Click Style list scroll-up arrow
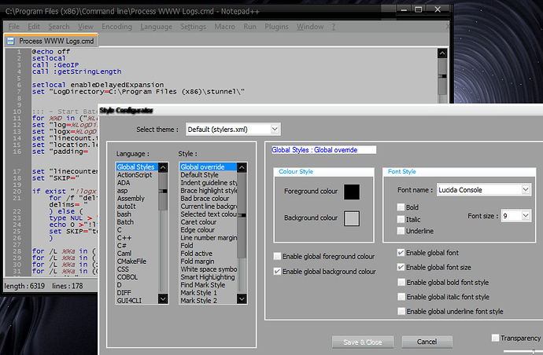 click(x=242, y=167)
